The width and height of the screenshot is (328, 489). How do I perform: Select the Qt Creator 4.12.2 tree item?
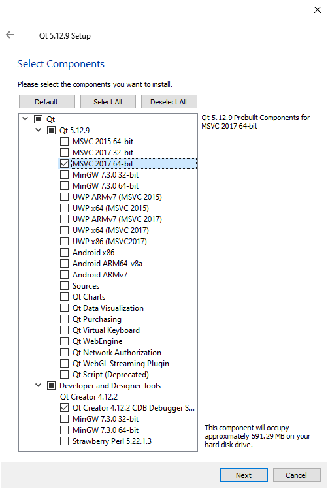(x=89, y=397)
